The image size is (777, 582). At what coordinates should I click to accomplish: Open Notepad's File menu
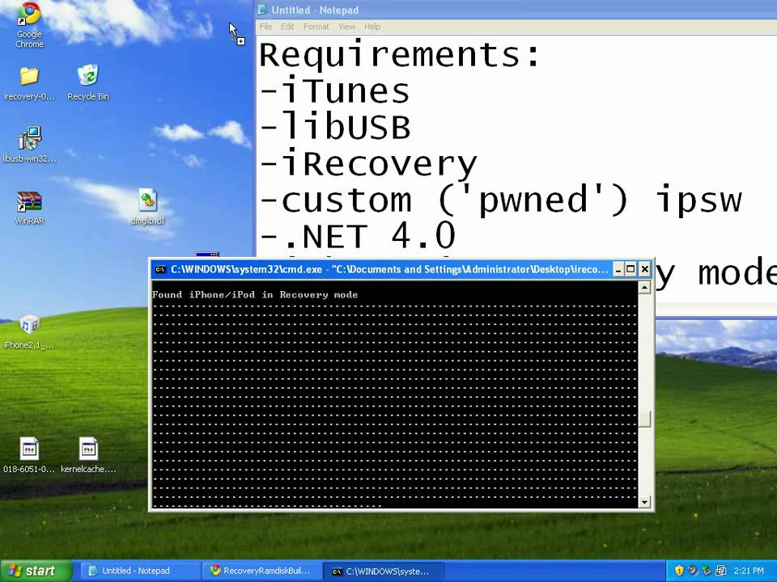pos(265,27)
